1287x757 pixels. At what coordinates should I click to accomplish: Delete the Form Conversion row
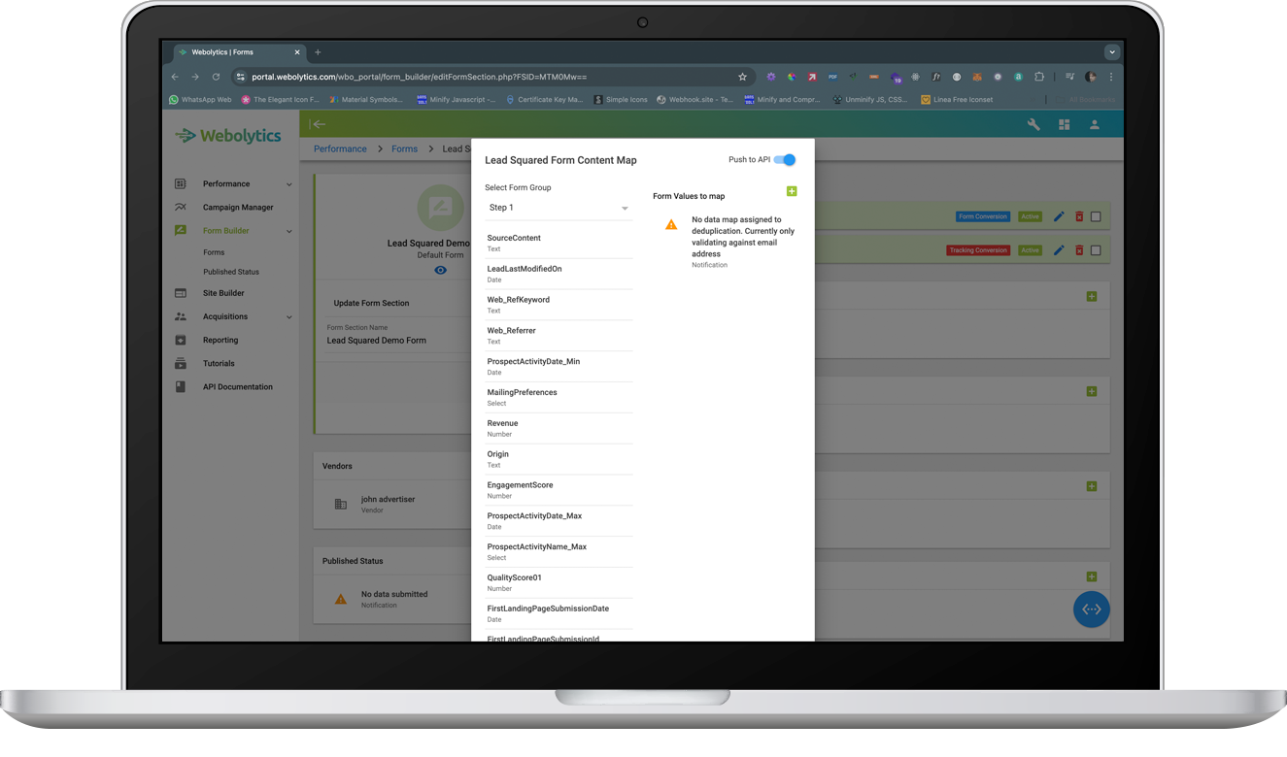click(1079, 216)
